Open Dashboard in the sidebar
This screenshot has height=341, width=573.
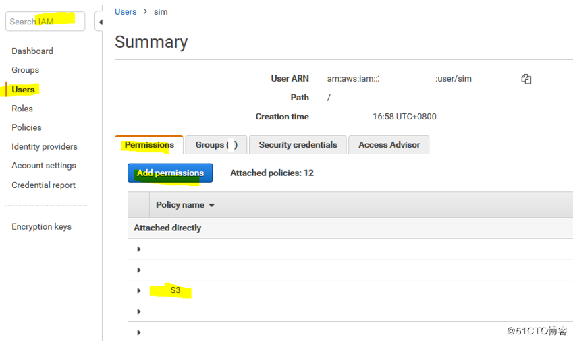(x=32, y=51)
